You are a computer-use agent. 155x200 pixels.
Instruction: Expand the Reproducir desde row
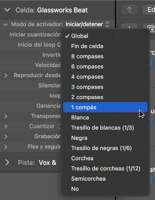tap(6, 75)
